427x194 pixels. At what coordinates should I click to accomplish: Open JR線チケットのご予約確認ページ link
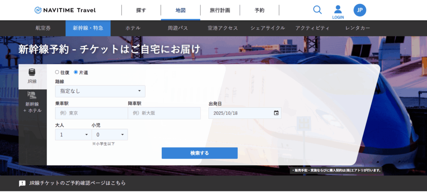[x=77, y=183]
